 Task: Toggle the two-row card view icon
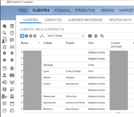[27, 36]
